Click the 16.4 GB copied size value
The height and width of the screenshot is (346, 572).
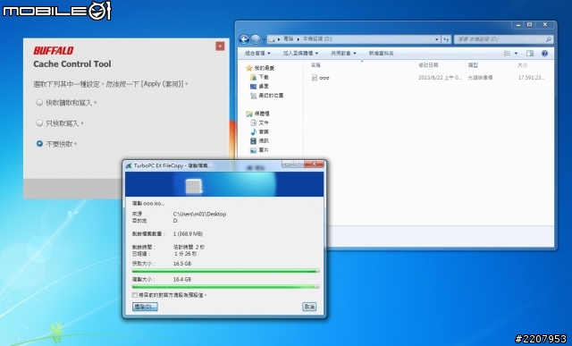[182, 279]
